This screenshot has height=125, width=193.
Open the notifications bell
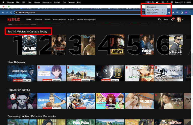172,19
